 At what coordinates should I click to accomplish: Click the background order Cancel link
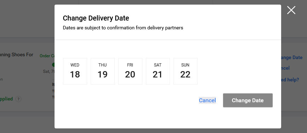click(x=285, y=68)
